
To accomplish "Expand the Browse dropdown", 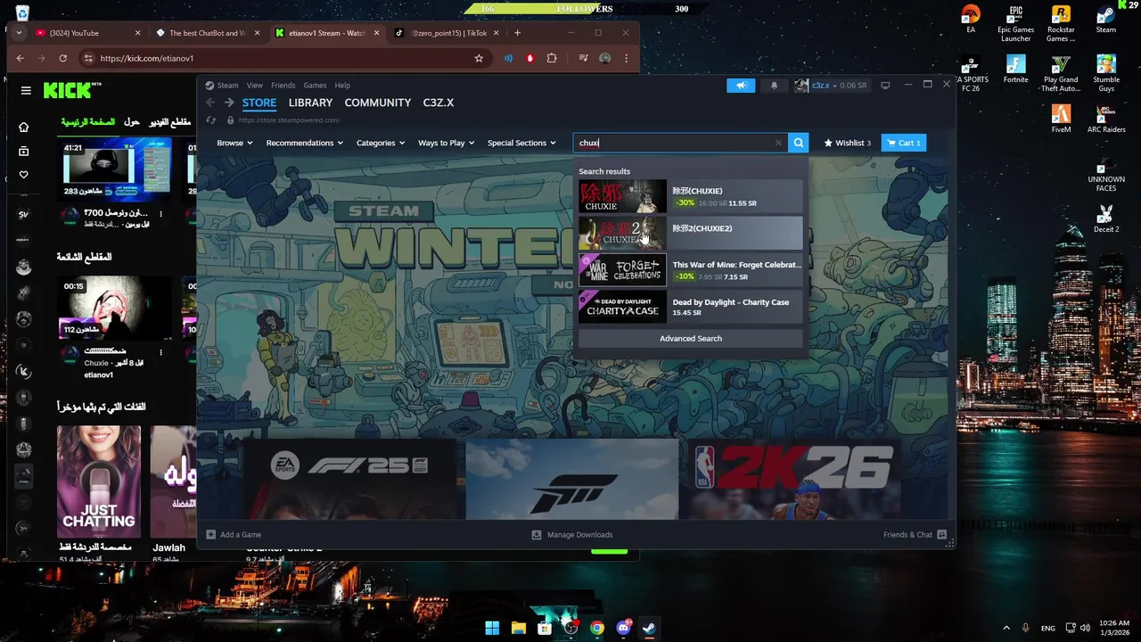I will coord(234,143).
